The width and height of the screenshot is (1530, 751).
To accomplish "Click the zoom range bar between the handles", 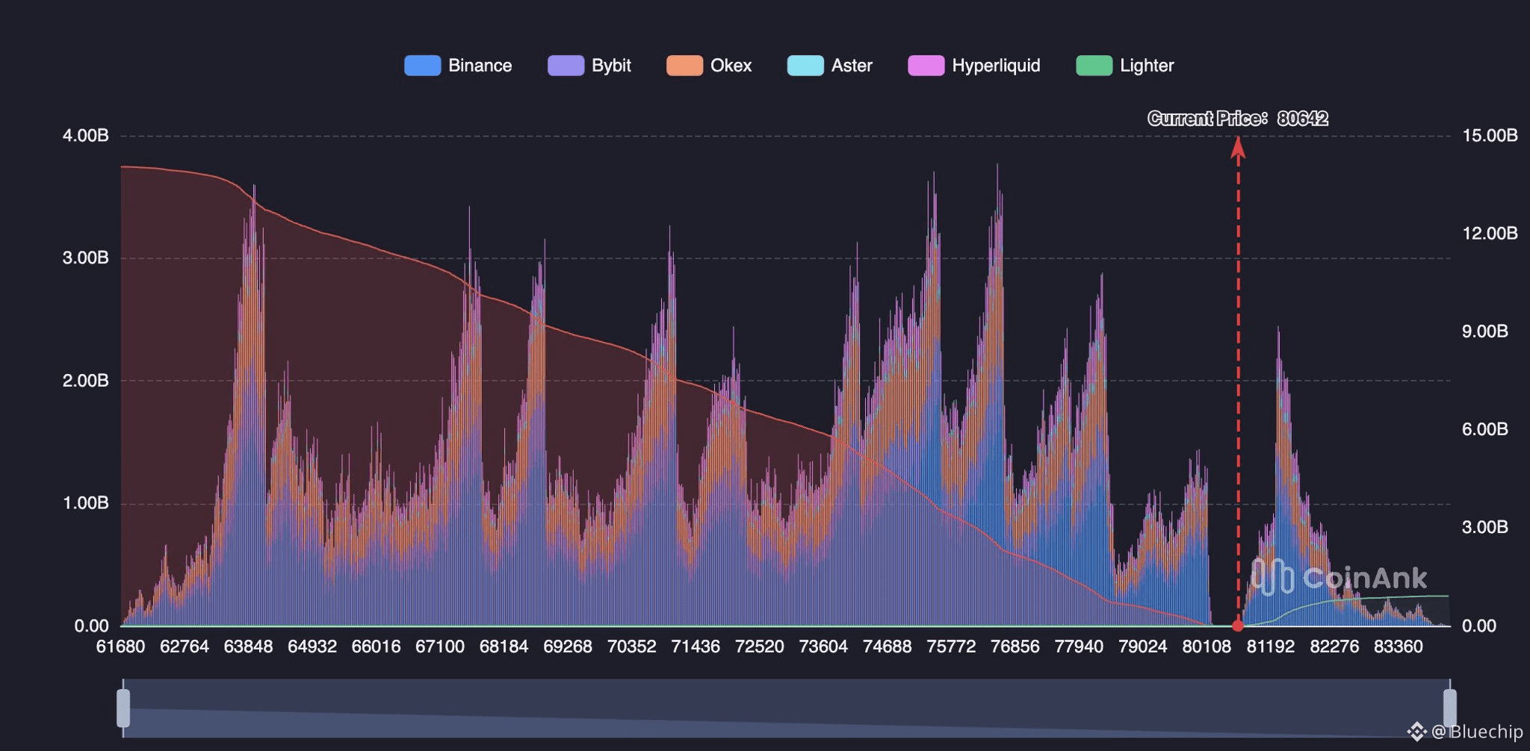I will (x=787, y=708).
